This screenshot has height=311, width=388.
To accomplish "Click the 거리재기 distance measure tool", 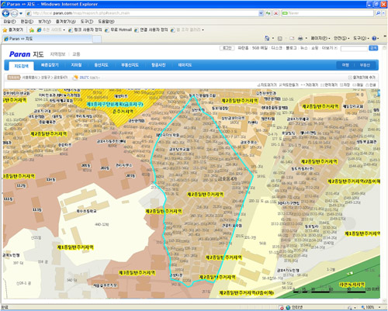I will [310, 85].
